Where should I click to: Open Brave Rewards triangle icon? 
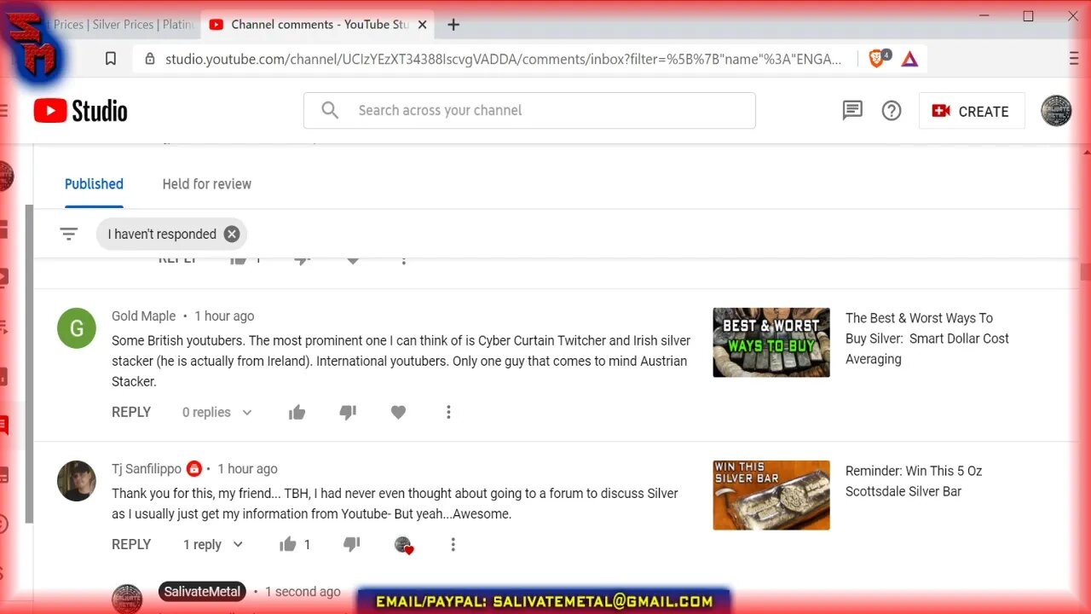[x=909, y=59]
